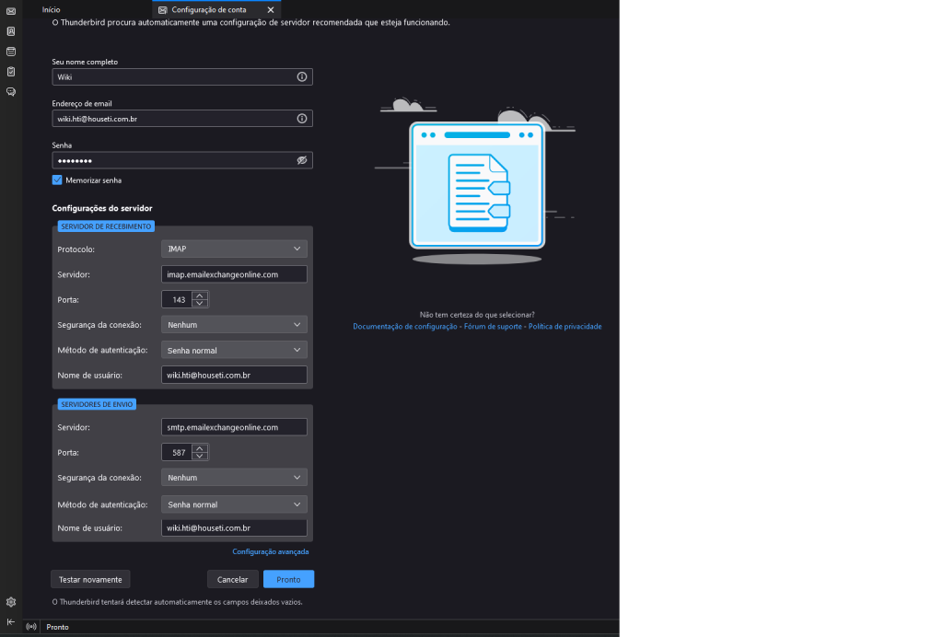Edit the outgoing Nome de usuário field
The height and width of the screenshot is (637, 943).
234,528
